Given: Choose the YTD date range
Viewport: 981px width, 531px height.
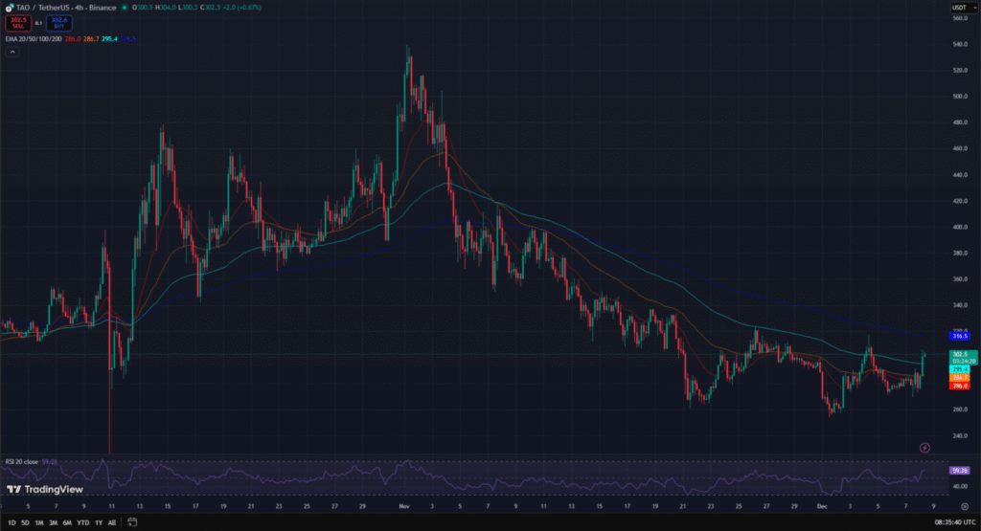Looking at the screenshot, I should [83, 522].
